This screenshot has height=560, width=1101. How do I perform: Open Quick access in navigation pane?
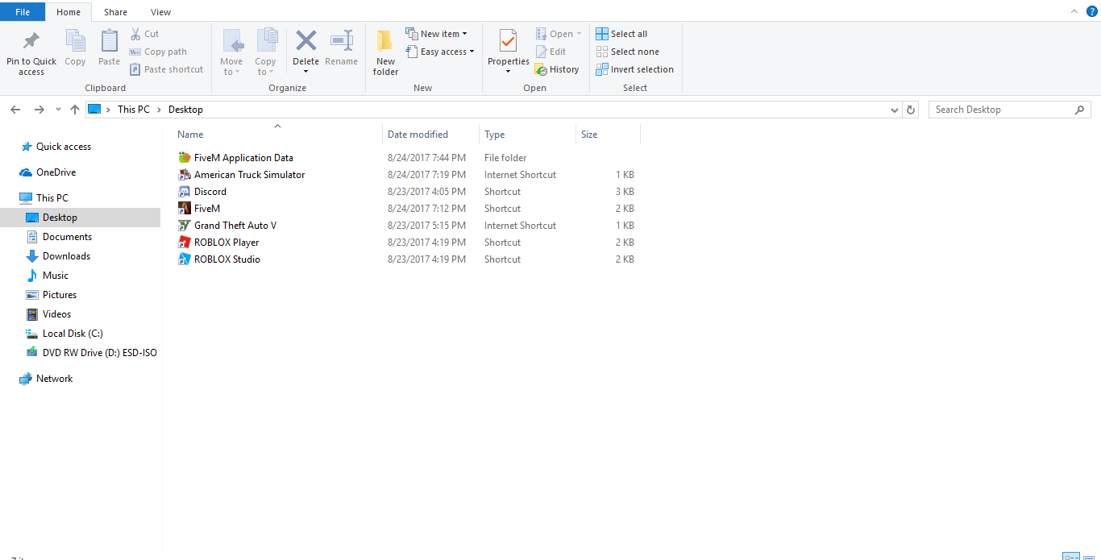[x=64, y=147]
